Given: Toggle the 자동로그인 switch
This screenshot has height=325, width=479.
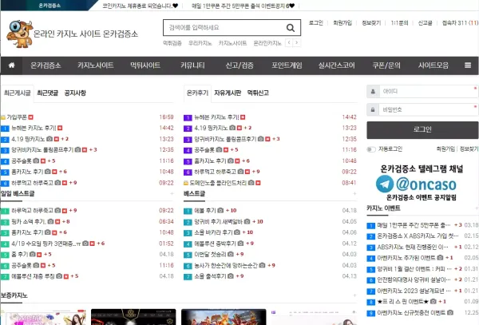Looking at the screenshot, I should click(x=371, y=149).
